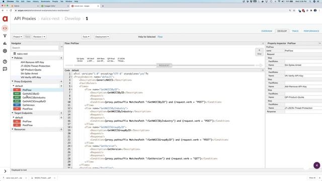The width and height of the screenshot is (322, 181).
Task: Click the SA-Spike-Arrest step in flow
Action: pos(80,60)
